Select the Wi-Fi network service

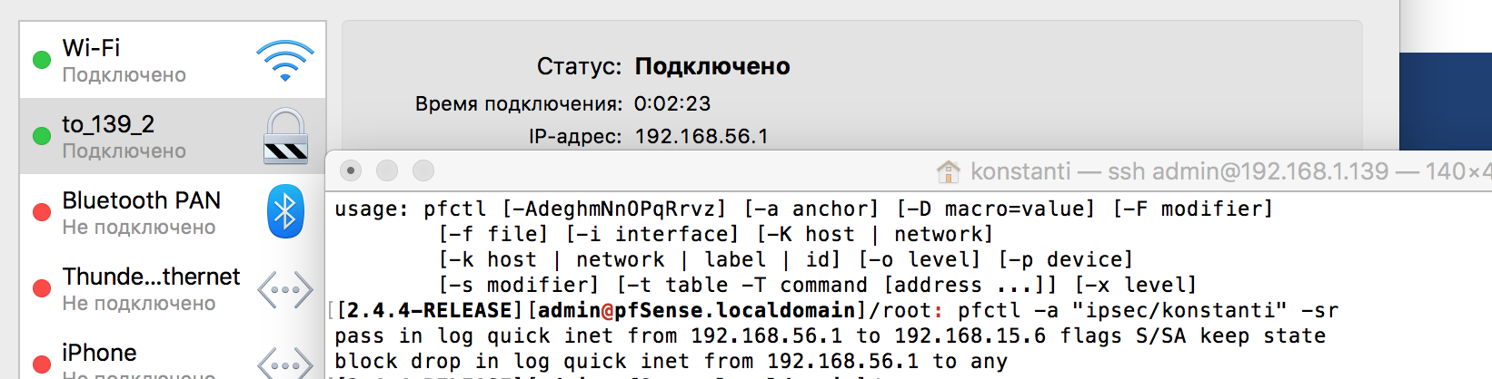coord(173,60)
